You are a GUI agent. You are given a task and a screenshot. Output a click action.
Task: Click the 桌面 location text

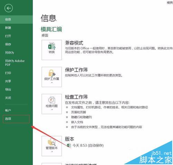[45, 35]
